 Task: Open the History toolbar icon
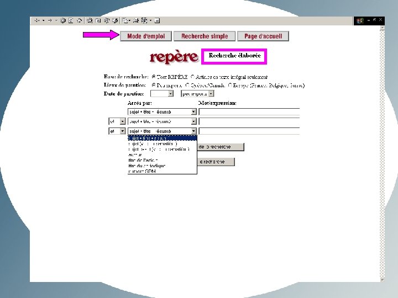(x=115, y=20)
